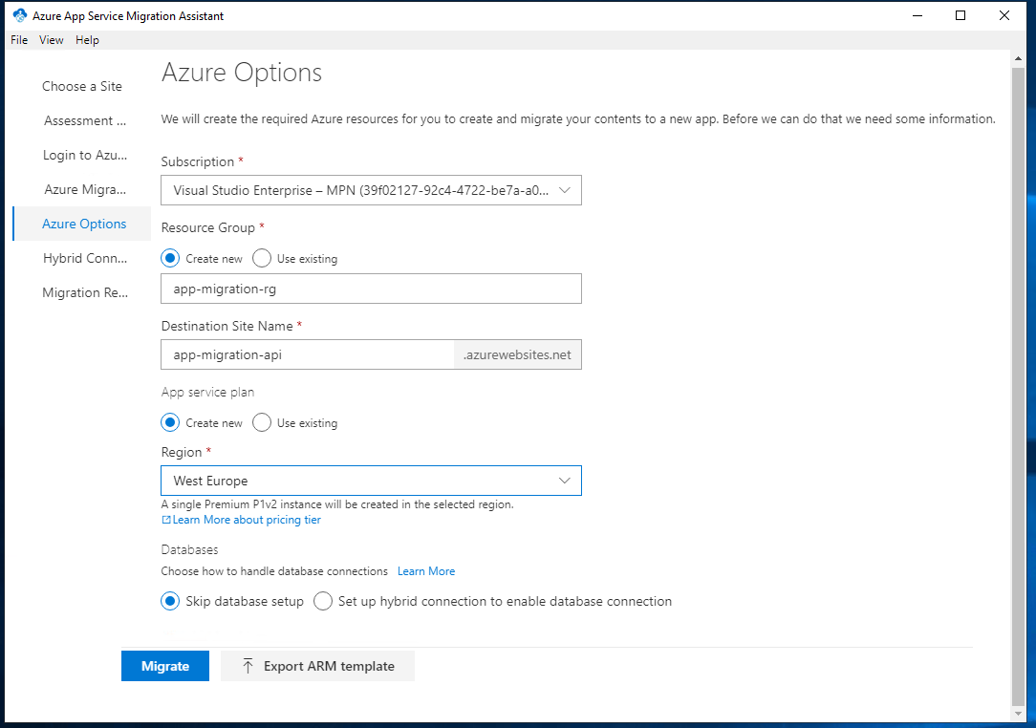Click the scrollbar down arrow
Image resolution: width=1036 pixels, height=728 pixels.
pyautogui.click(x=1018, y=714)
